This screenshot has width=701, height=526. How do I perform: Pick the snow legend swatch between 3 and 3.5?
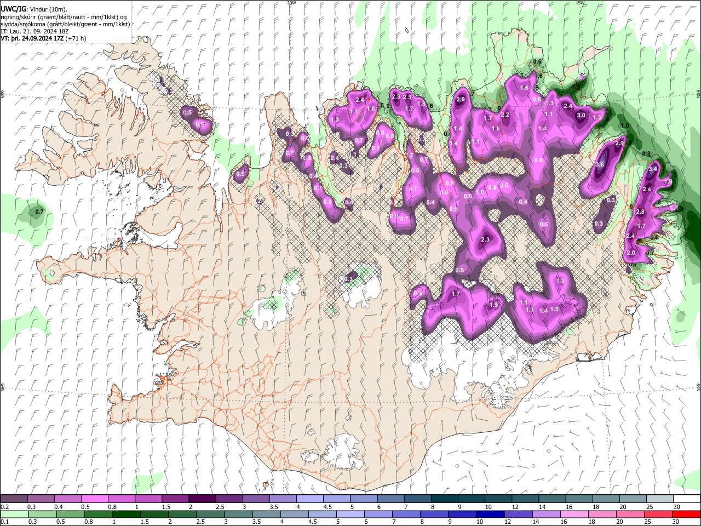point(256,499)
